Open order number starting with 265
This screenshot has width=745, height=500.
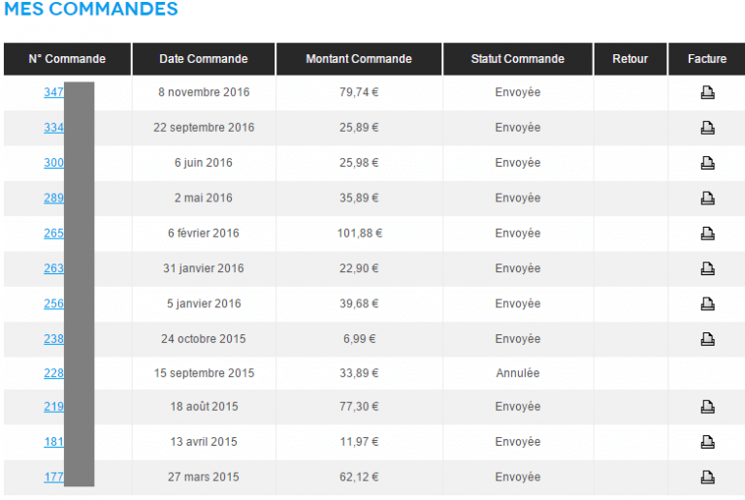pos(53,234)
